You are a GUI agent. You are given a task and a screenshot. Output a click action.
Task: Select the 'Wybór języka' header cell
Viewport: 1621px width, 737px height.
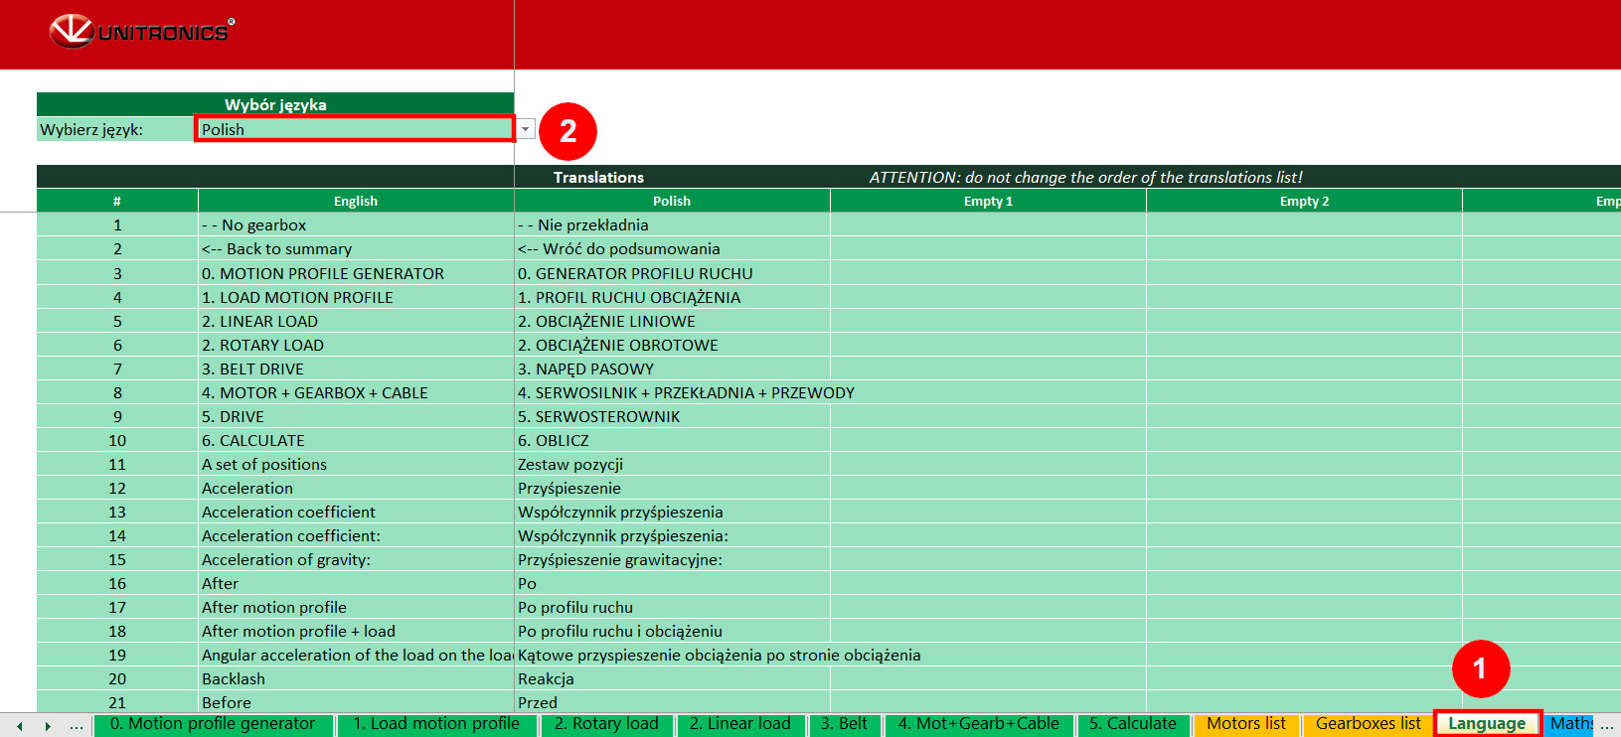[275, 104]
